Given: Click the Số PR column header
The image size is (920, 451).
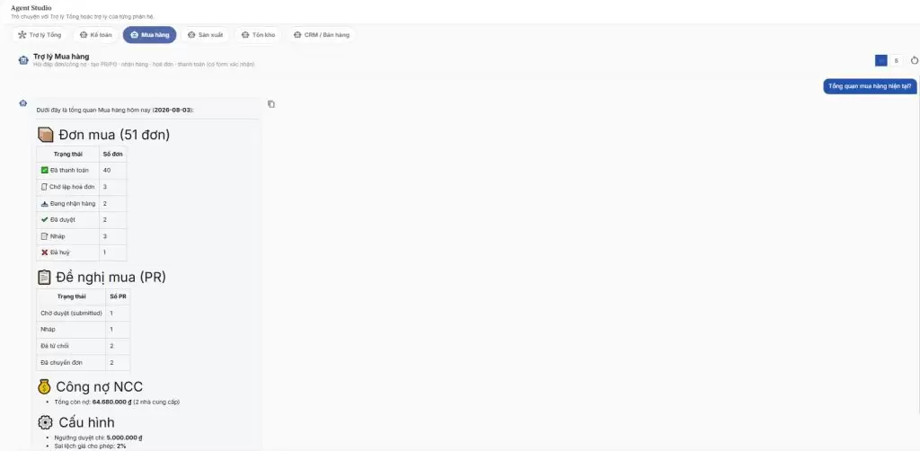Looking at the screenshot, I should click(118, 296).
